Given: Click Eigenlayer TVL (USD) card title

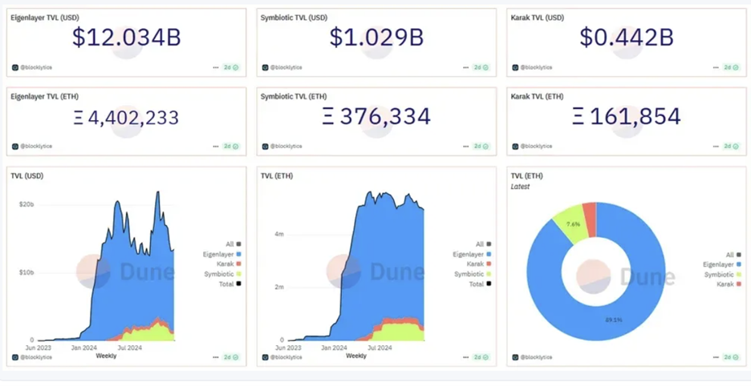Looking at the screenshot, I should [x=45, y=18].
